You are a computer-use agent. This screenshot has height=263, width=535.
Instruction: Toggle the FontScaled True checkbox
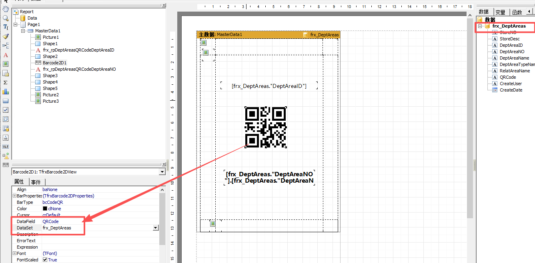45,260
